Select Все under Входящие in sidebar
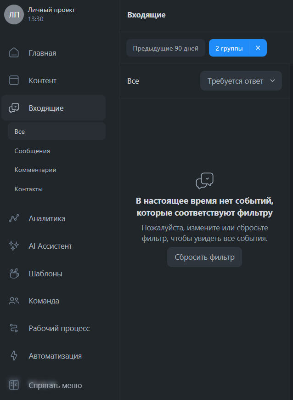293x400 pixels. (20, 131)
